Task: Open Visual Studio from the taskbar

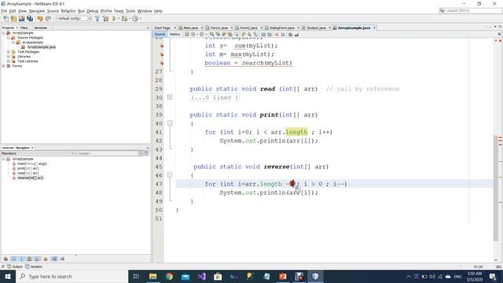Action: (201, 276)
